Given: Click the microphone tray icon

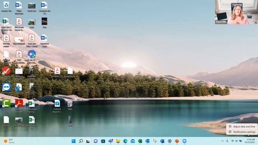Looking at the screenshot, I should click(227, 141).
